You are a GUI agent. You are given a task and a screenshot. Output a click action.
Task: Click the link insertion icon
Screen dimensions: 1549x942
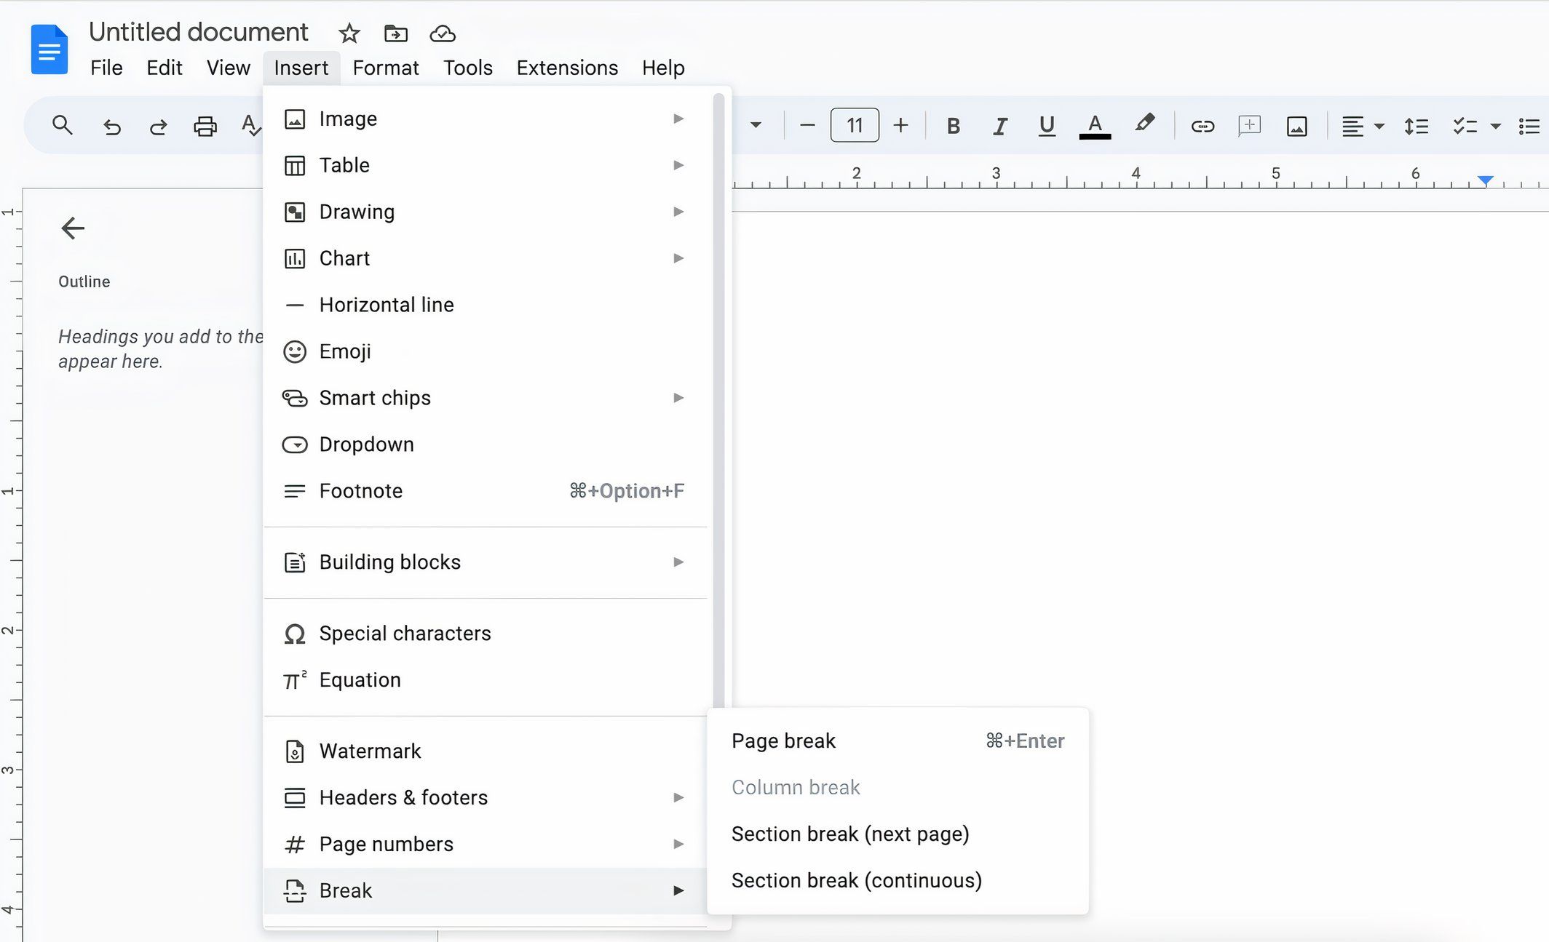tap(1200, 125)
